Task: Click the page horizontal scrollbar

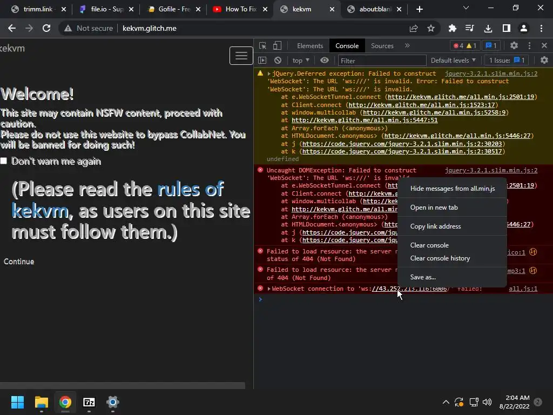Action: 123,385
